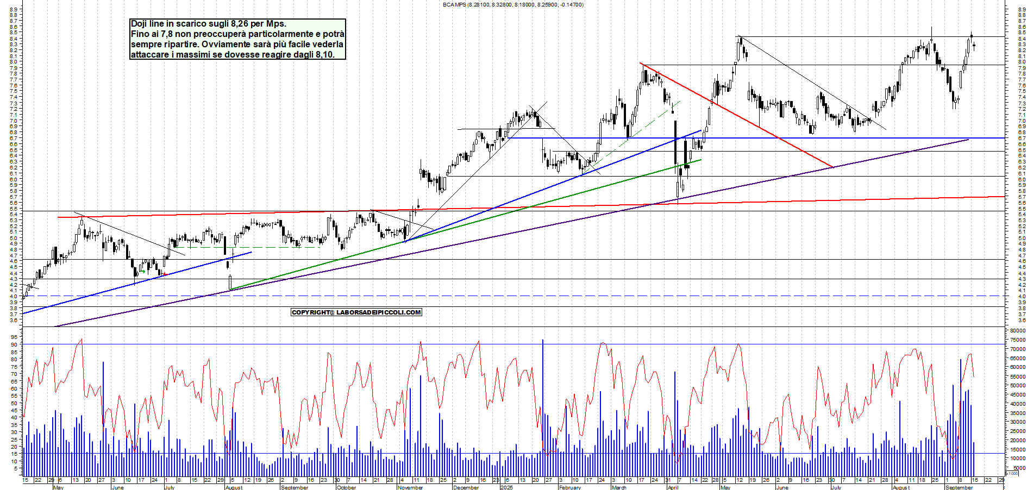Image resolution: width=1027 pixels, height=490 pixels.
Task: Click annotation line starting 'sempre ripartire'
Action: coord(237,45)
